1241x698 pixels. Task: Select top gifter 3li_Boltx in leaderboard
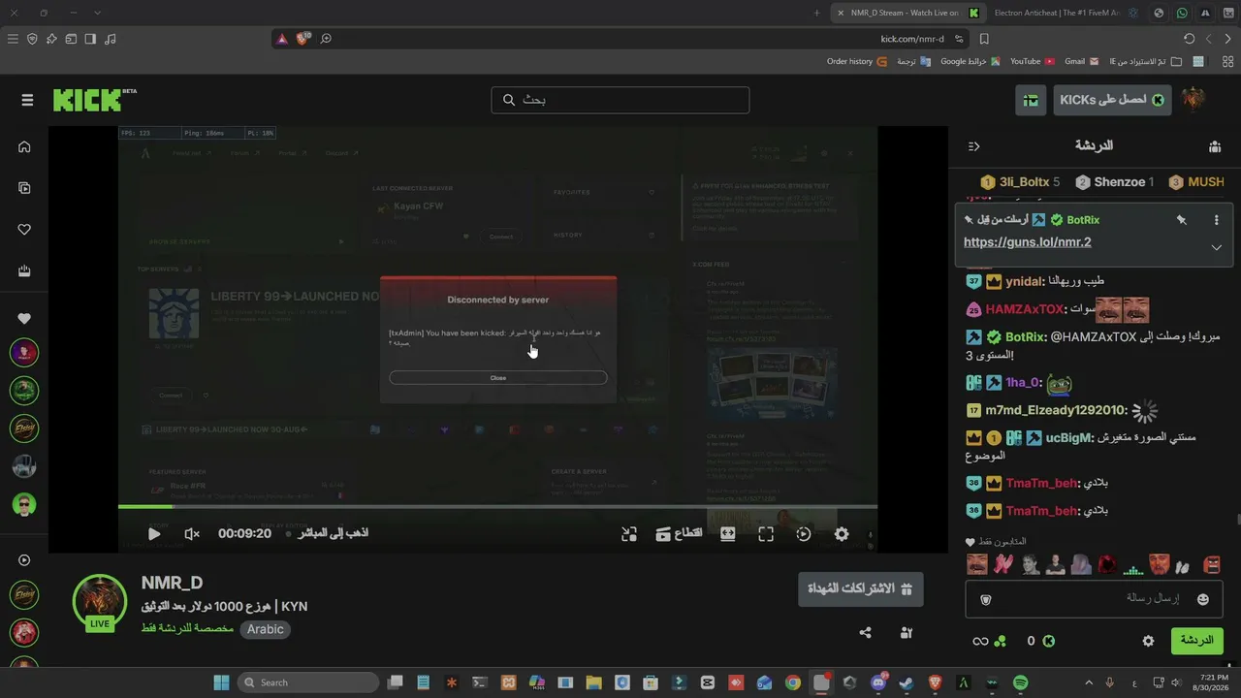coord(1020,182)
